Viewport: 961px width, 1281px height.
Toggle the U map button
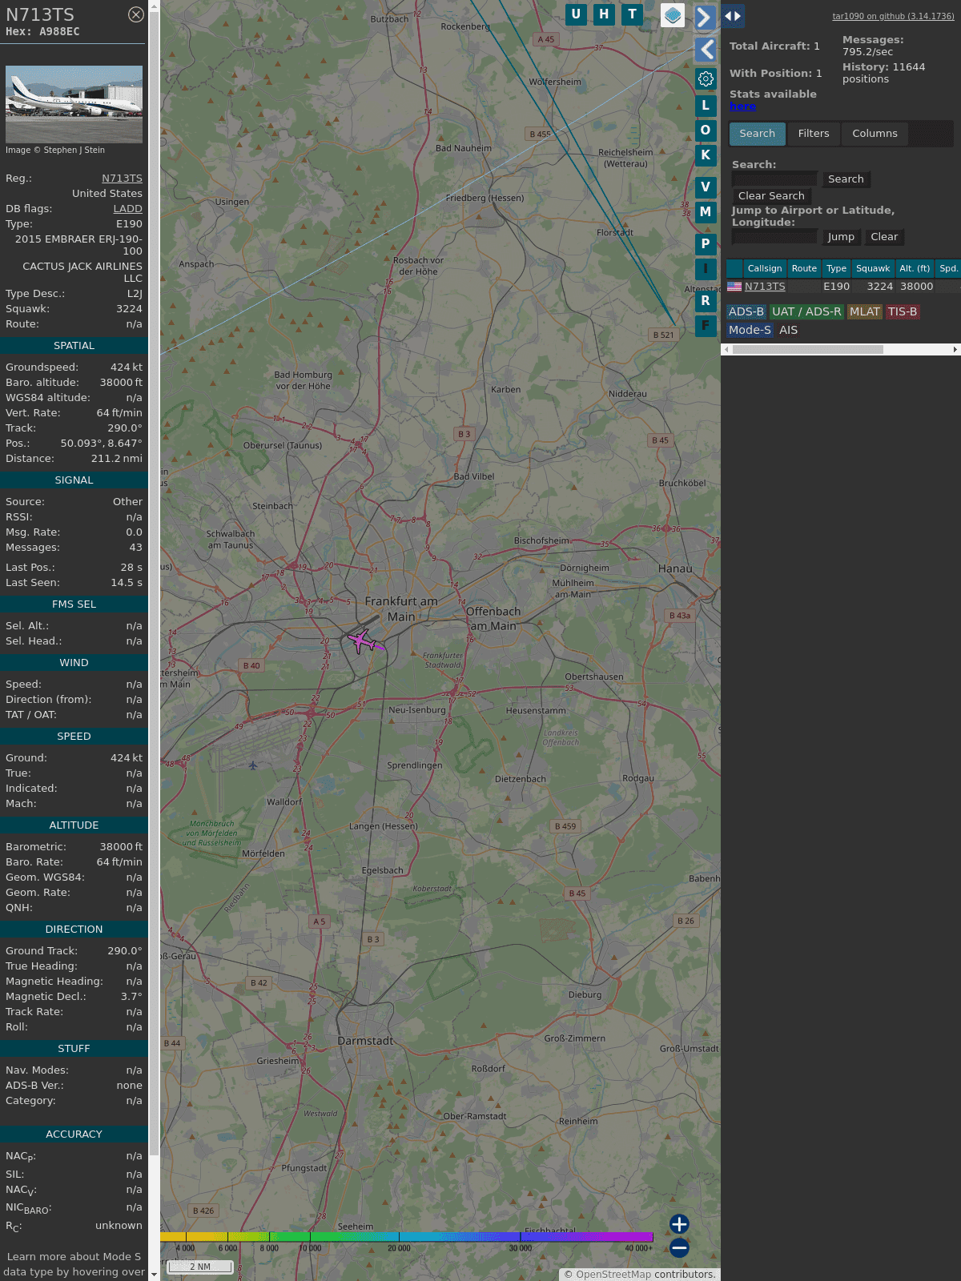pyautogui.click(x=576, y=14)
